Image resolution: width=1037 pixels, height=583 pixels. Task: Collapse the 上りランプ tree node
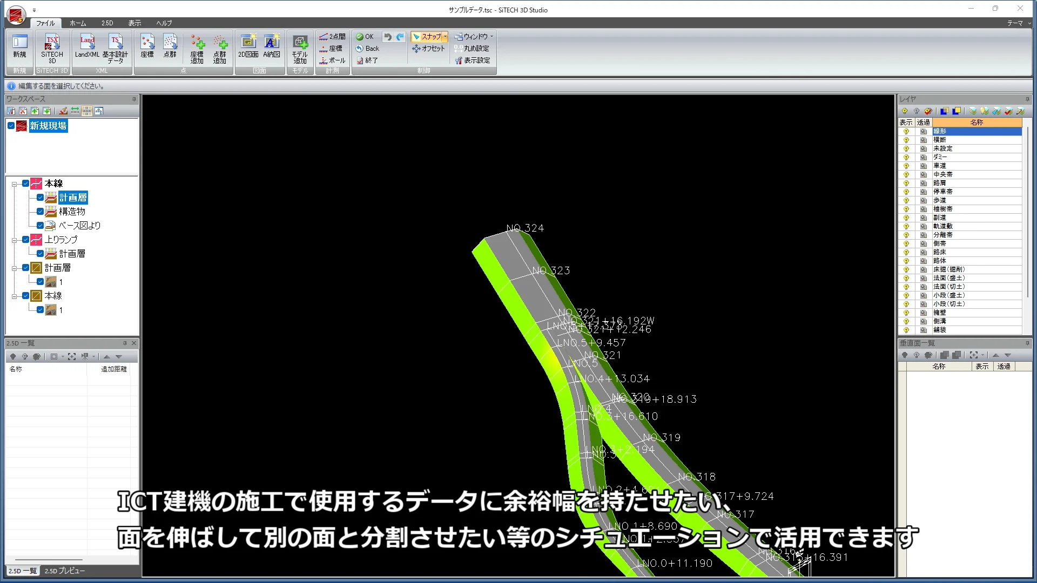(14, 240)
